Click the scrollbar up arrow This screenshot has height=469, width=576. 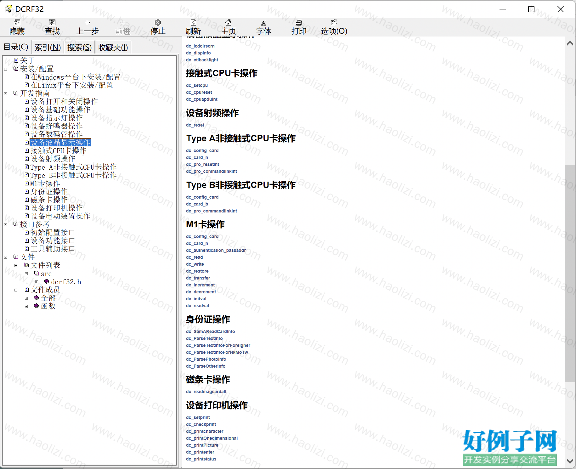click(570, 43)
